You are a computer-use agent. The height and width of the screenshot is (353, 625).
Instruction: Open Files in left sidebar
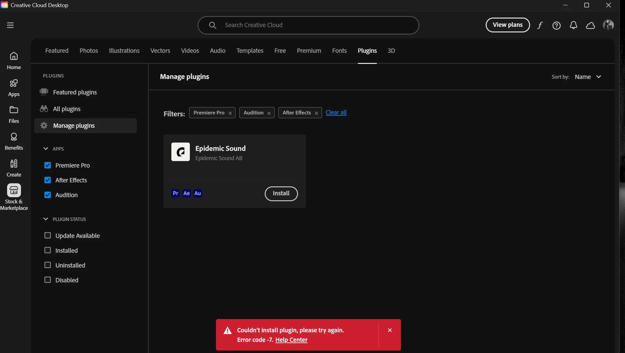coord(14,114)
